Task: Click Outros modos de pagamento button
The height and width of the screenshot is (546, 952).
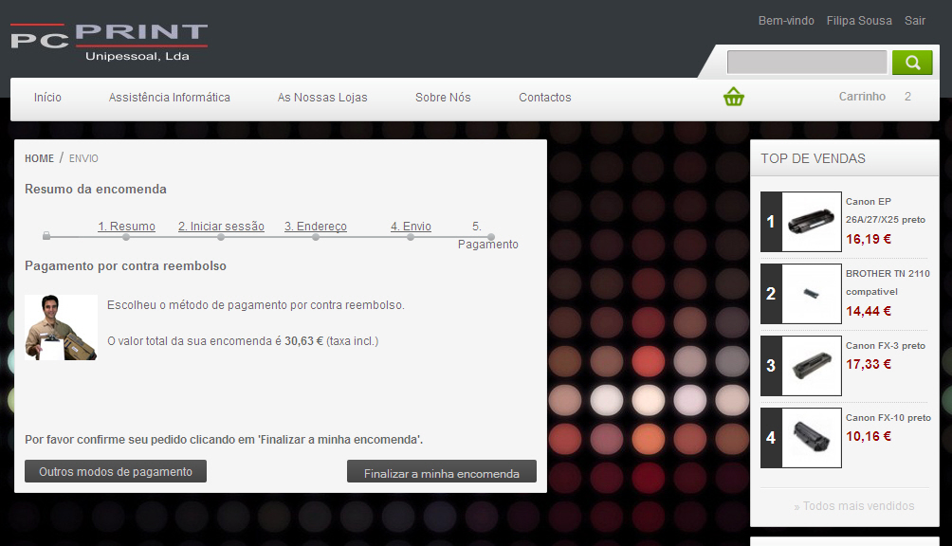Action: pyautogui.click(x=116, y=471)
